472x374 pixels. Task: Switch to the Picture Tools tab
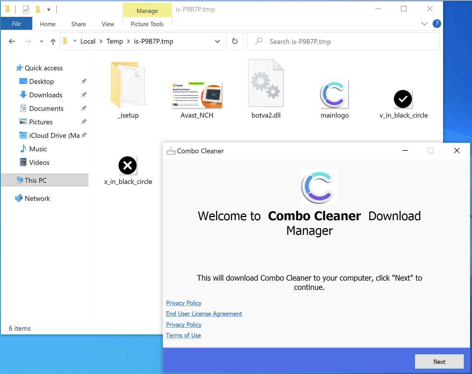click(147, 24)
